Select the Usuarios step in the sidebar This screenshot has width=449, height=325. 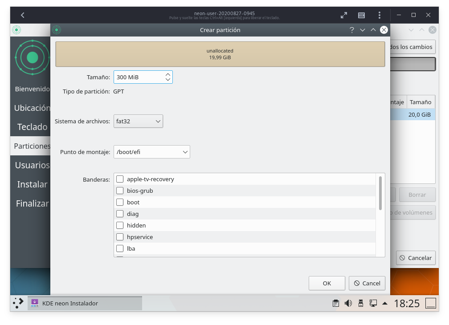(32, 165)
